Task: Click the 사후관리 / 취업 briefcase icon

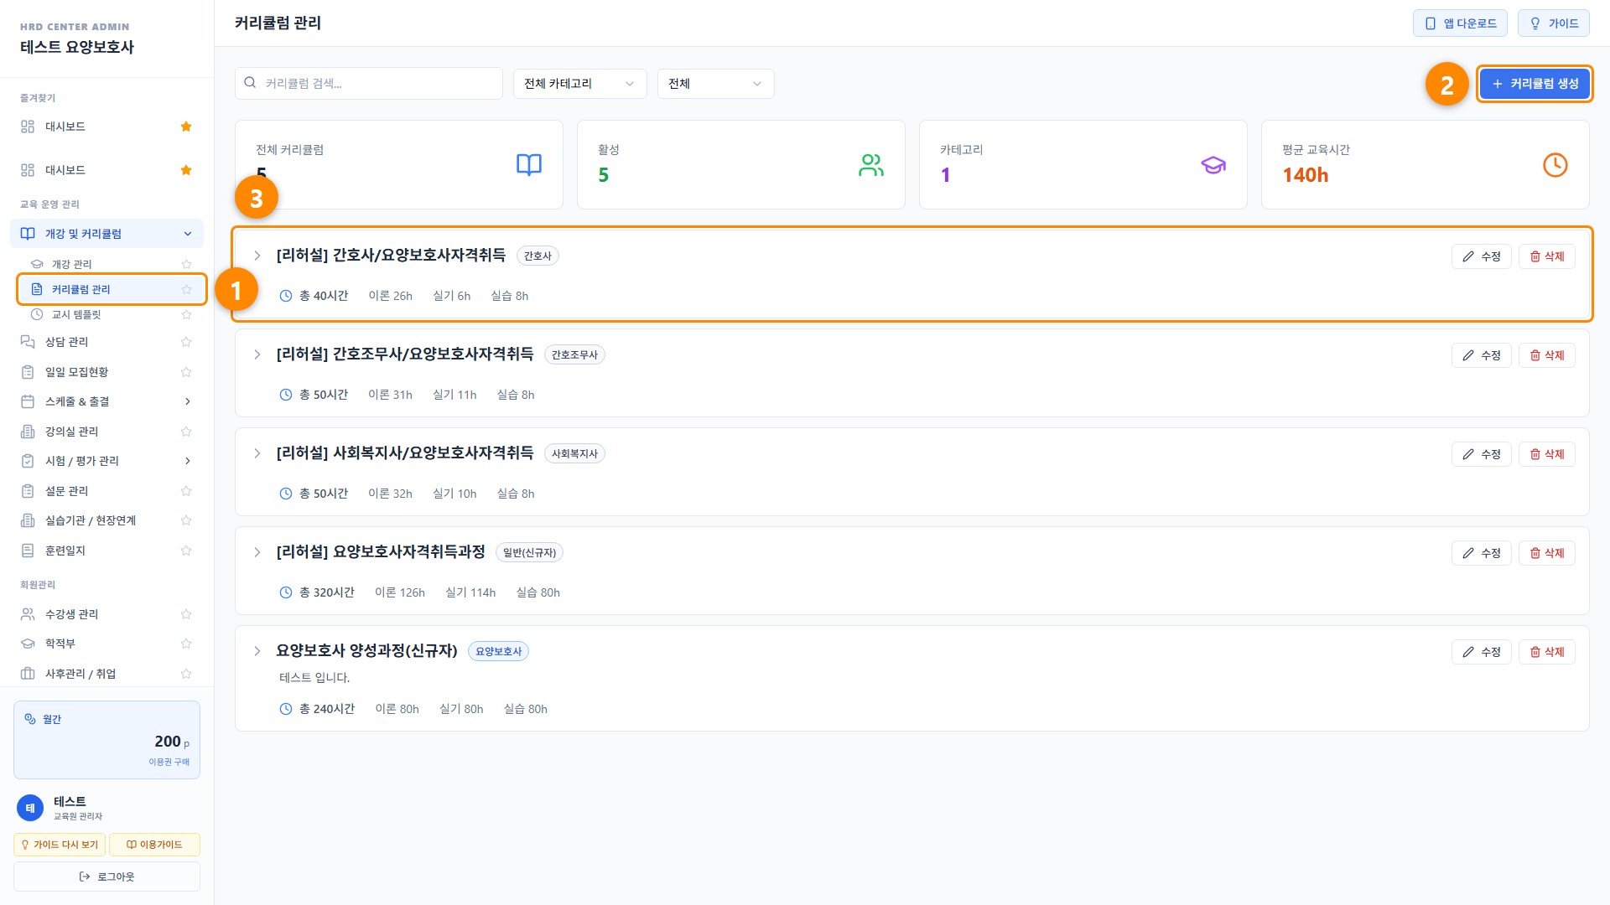Action: pos(28,674)
